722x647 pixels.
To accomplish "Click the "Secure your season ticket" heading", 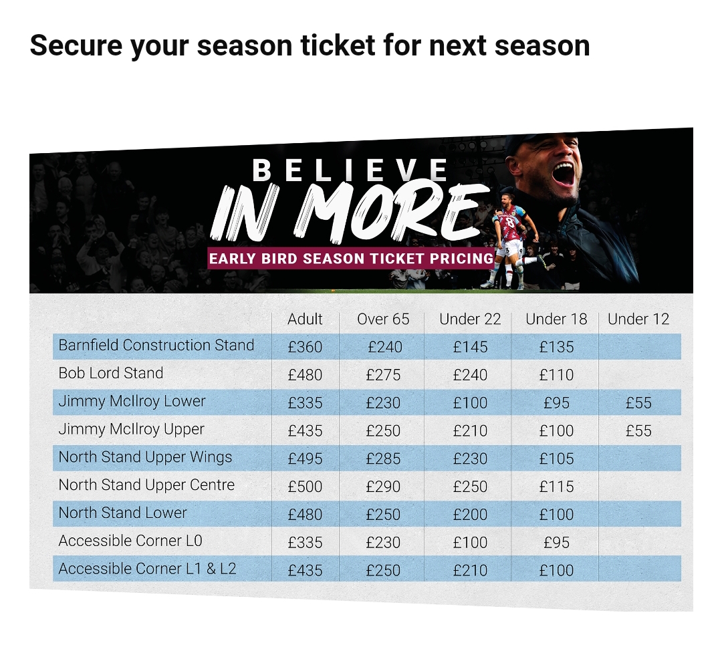I will tap(310, 45).
